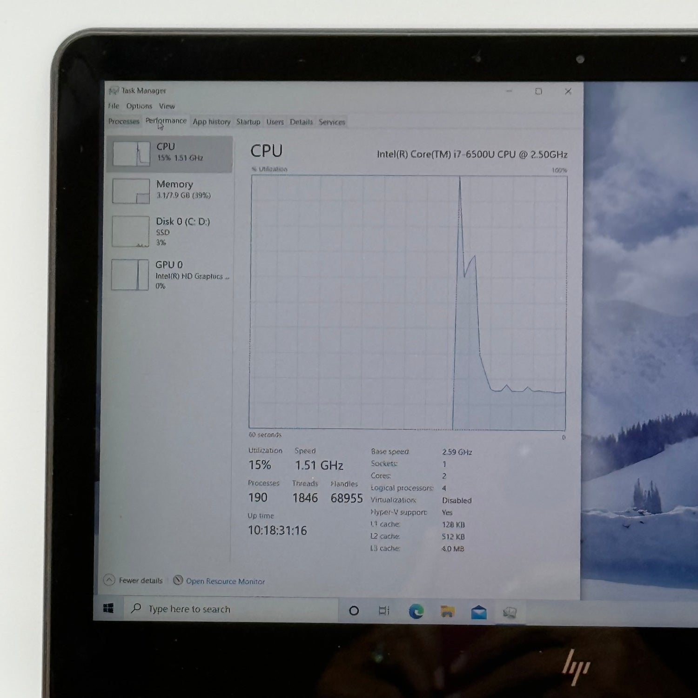The width and height of the screenshot is (698, 698).
Task: Collapse view with Fewer details chevron icon
Action: click(109, 580)
